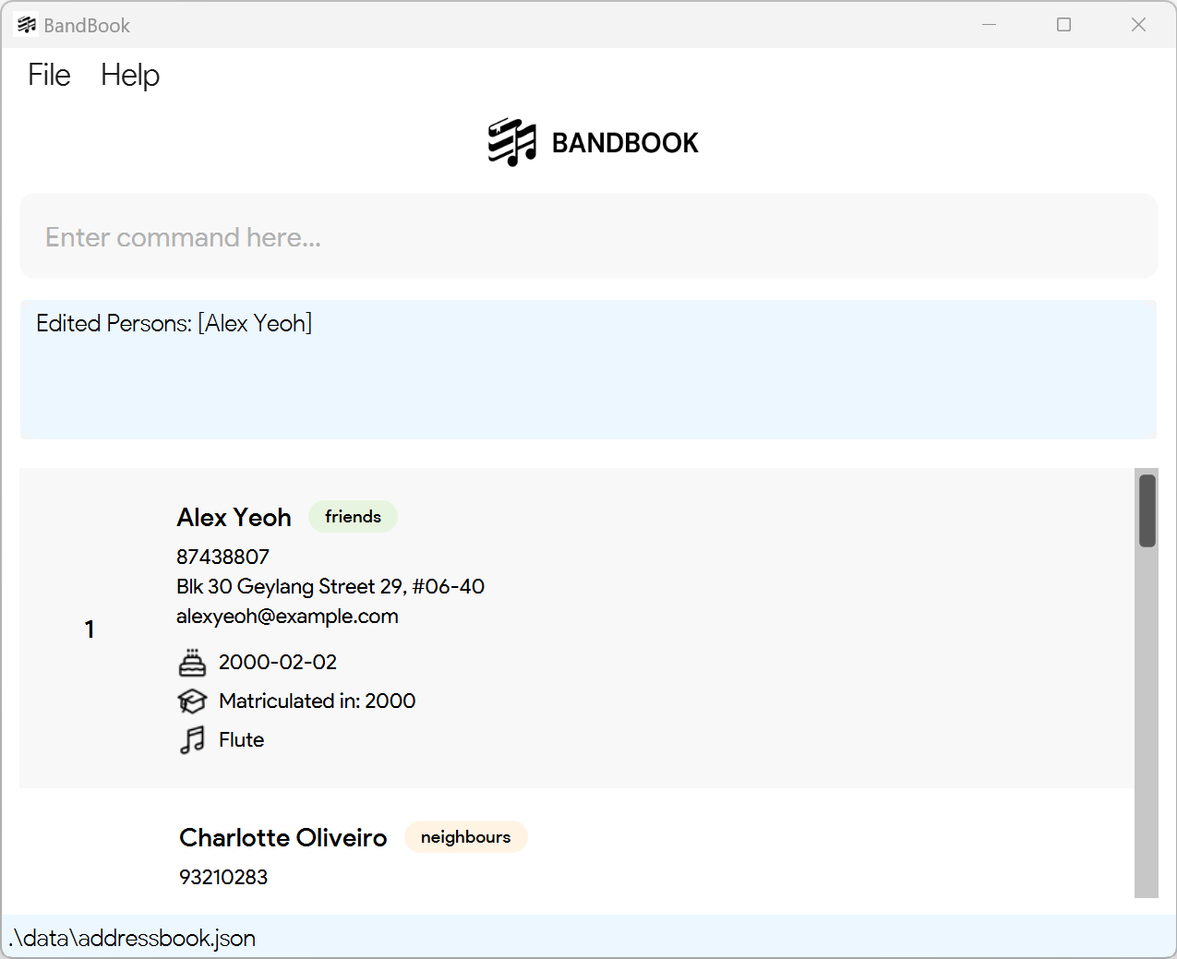The height and width of the screenshot is (959, 1177).
Task: Click the Blk 30 Geylang Street address
Action: coord(330,586)
